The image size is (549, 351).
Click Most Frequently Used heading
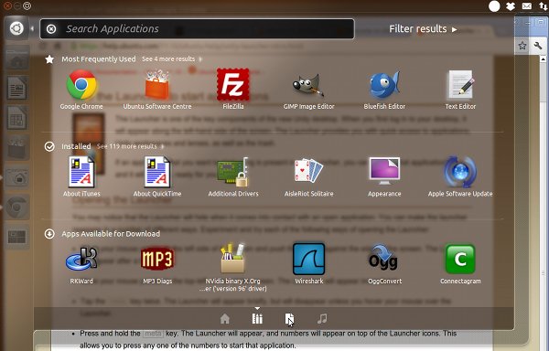click(99, 59)
